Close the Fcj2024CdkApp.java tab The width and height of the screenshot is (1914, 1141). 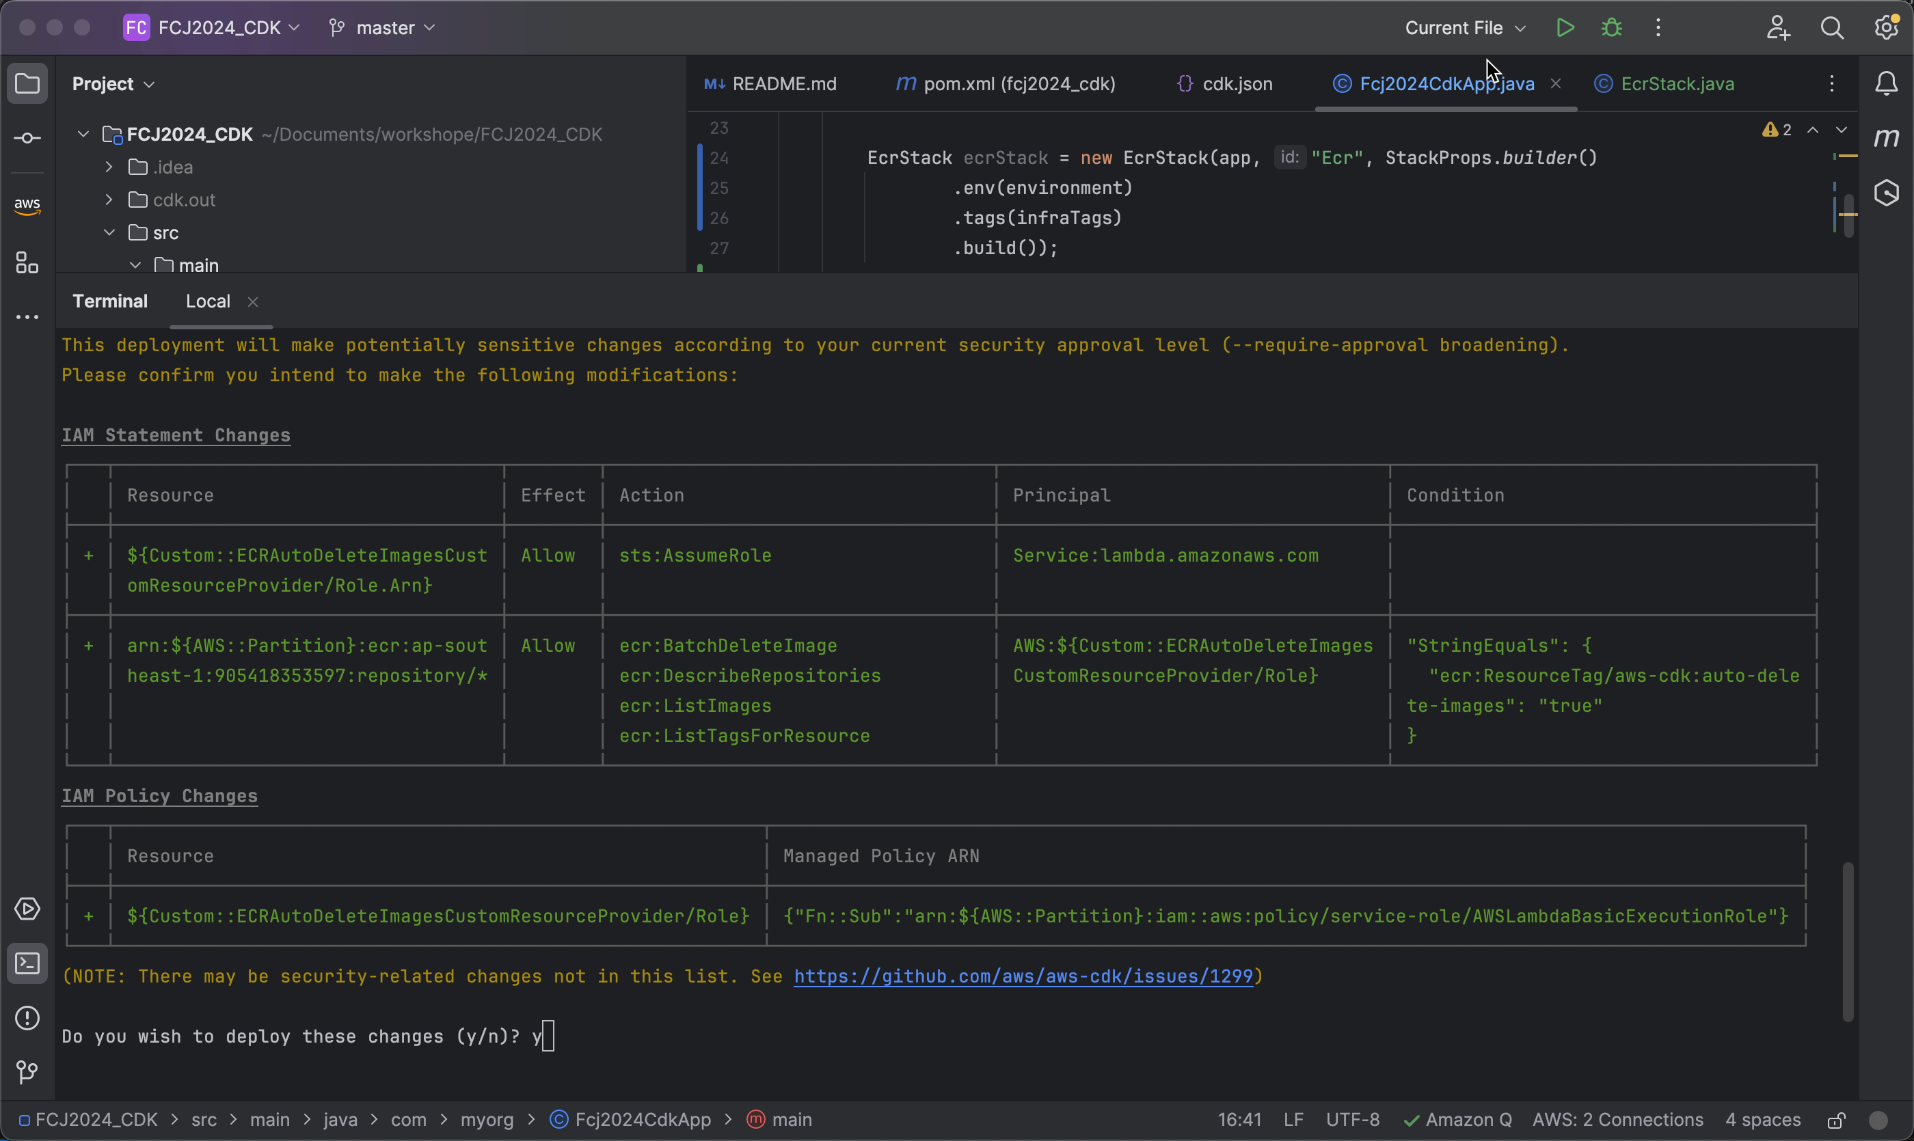tap(1556, 83)
